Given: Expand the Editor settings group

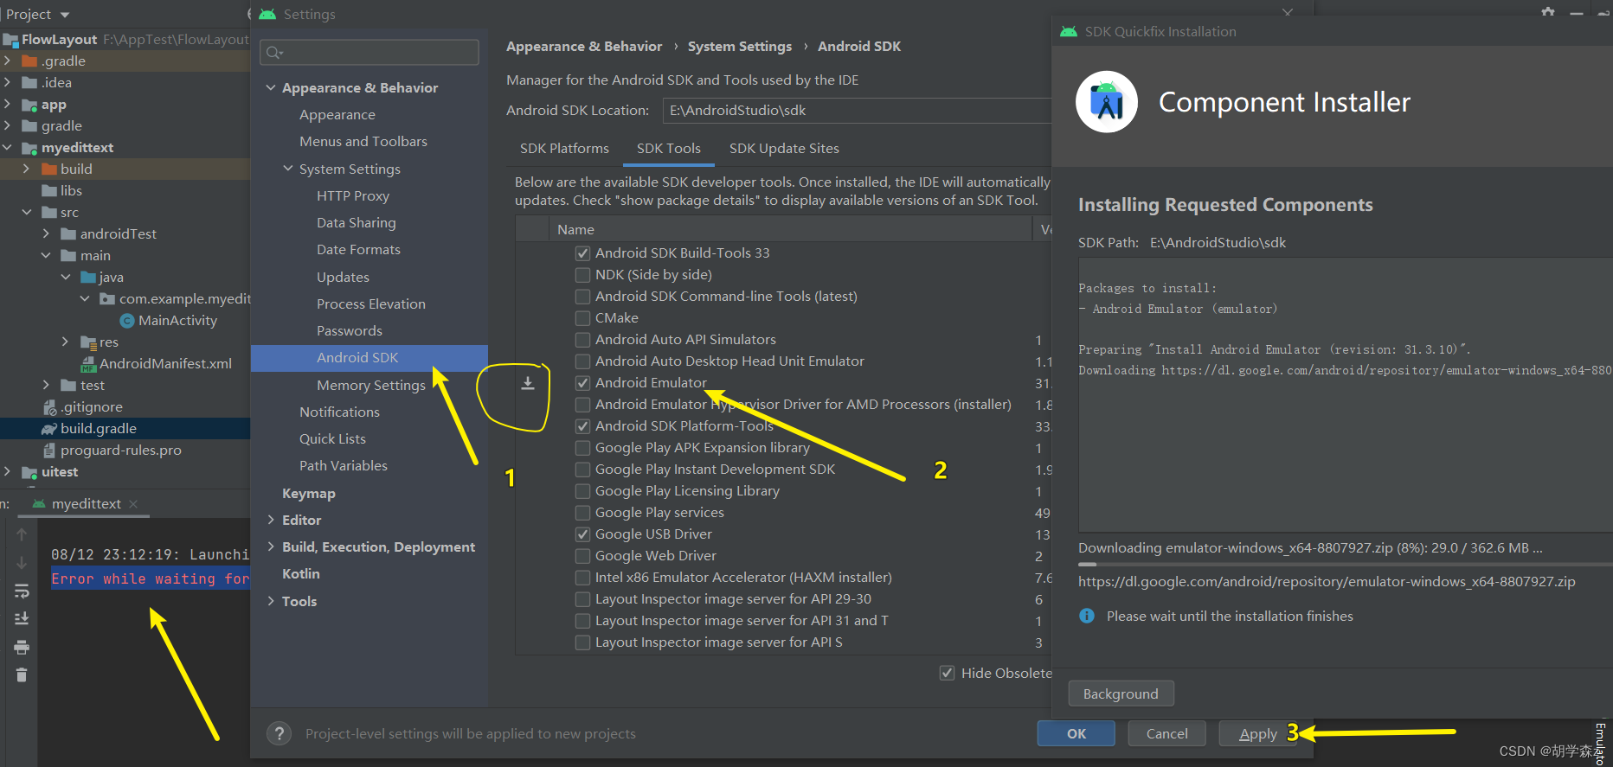Looking at the screenshot, I should [271, 520].
